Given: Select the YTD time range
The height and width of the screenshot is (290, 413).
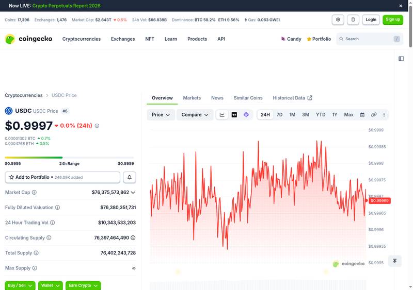Looking at the screenshot, I should (321, 115).
